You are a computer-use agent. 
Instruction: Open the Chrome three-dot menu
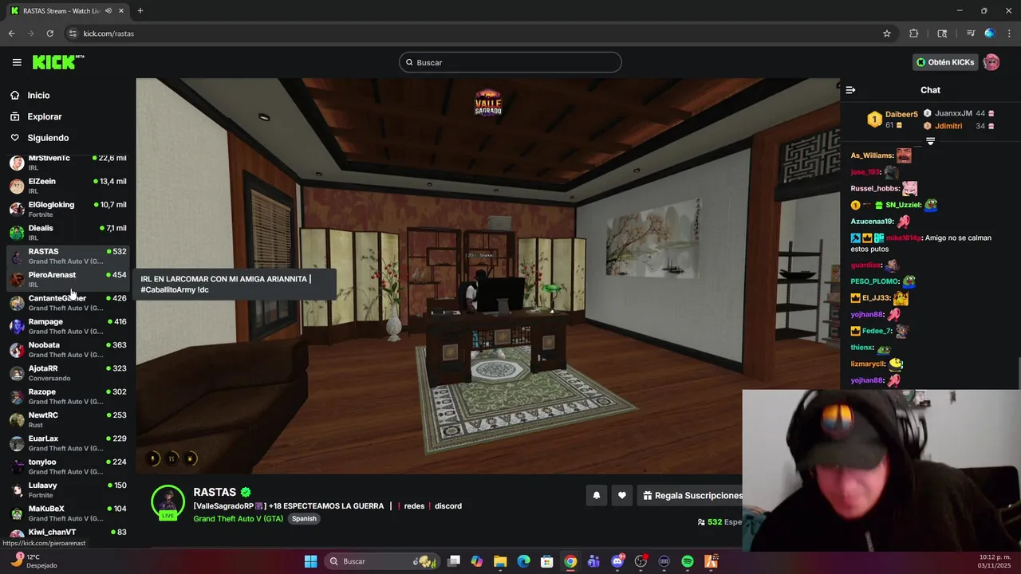coord(1010,33)
